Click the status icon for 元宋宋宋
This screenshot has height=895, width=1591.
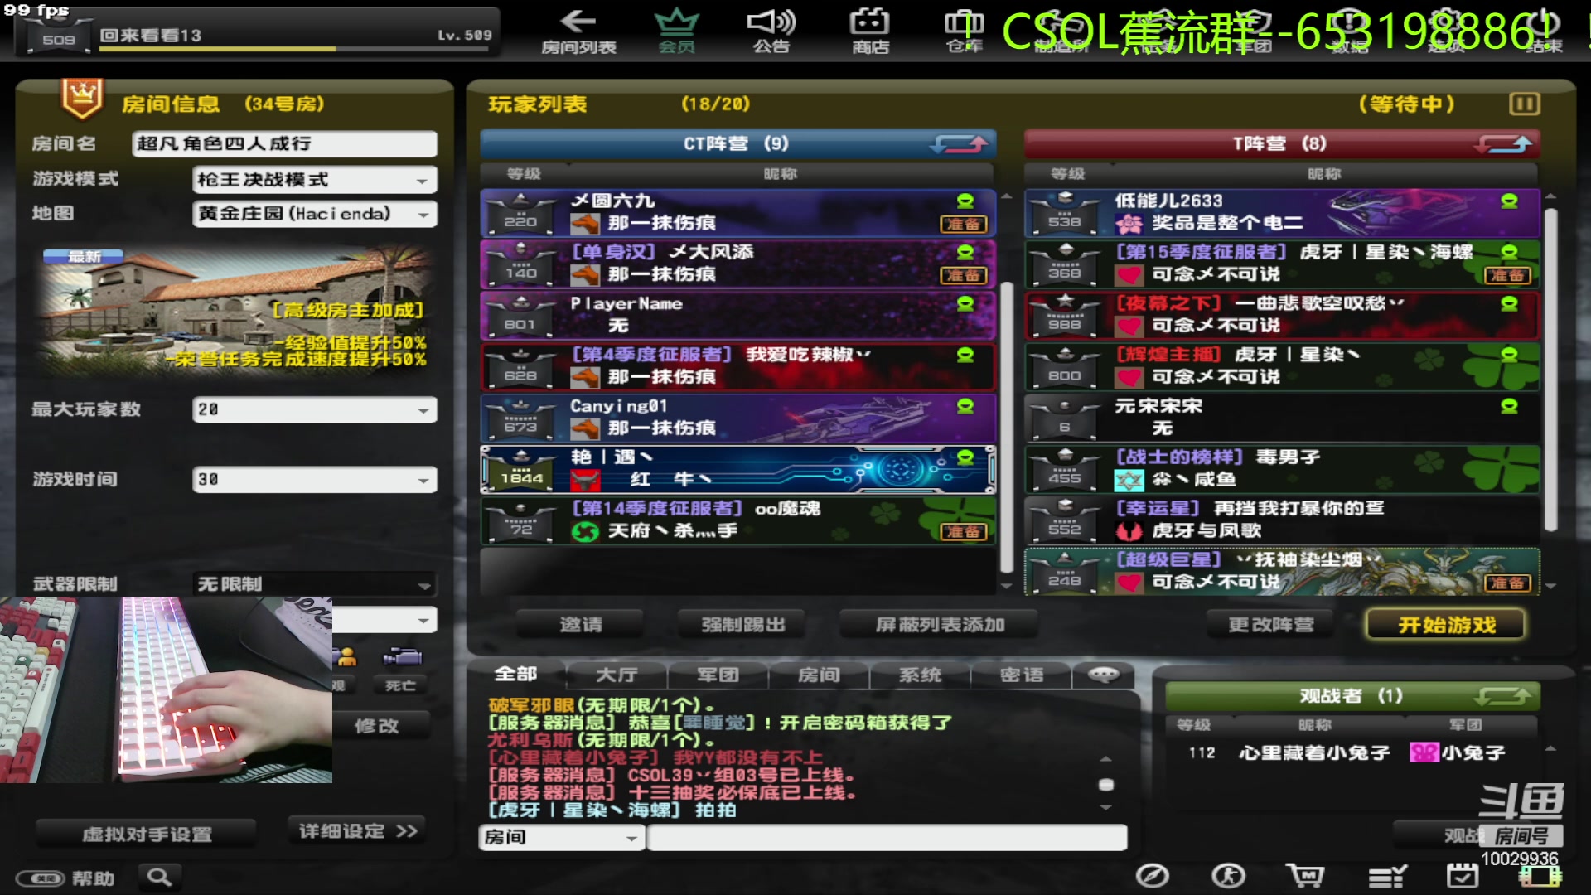(1509, 406)
